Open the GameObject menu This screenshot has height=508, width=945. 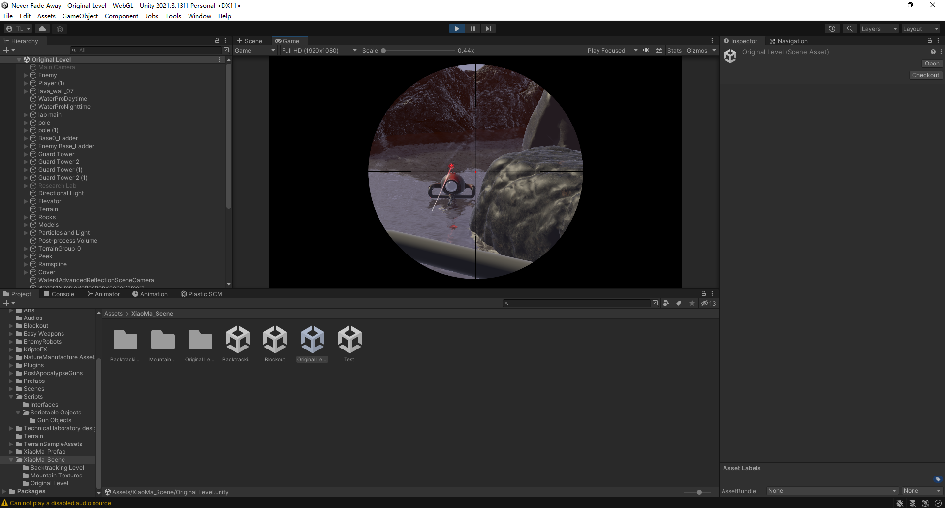(x=80, y=16)
